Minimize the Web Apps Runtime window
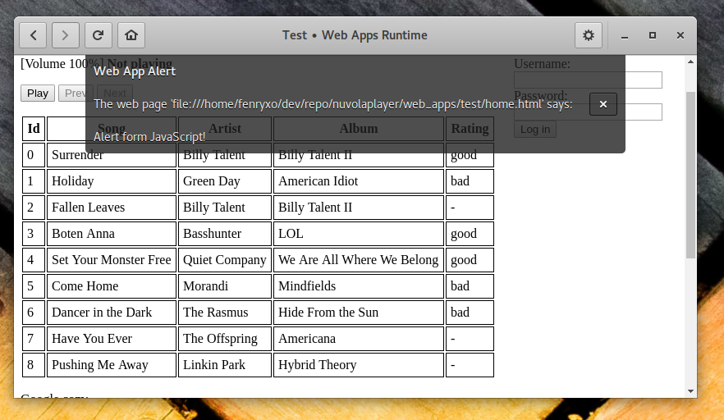 (x=625, y=35)
